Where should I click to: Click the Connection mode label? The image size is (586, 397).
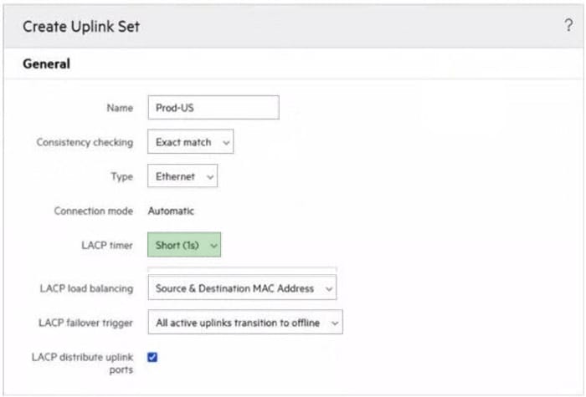[92, 211]
